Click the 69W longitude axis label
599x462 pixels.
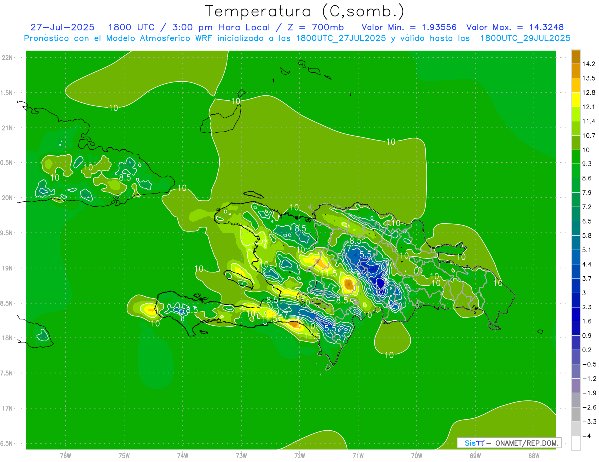[x=475, y=456]
